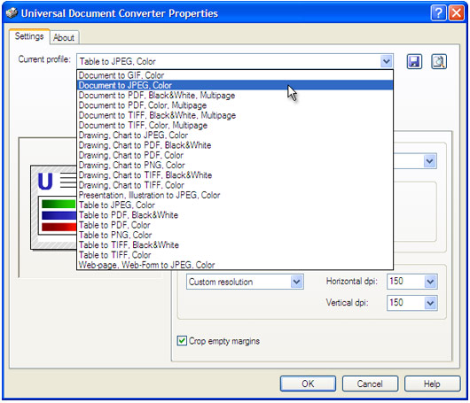Screen dimensions: 470x403
Task: Collapse the Current profile dropdown arrow
Action: 387,61
